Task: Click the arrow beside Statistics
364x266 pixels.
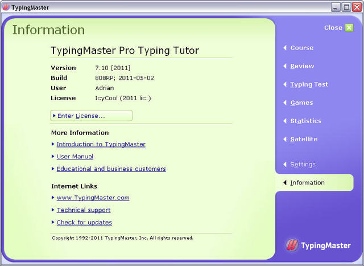Action: pos(285,121)
